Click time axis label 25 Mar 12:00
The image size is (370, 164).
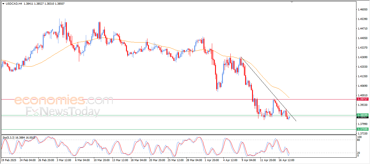click(x=175, y=160)
